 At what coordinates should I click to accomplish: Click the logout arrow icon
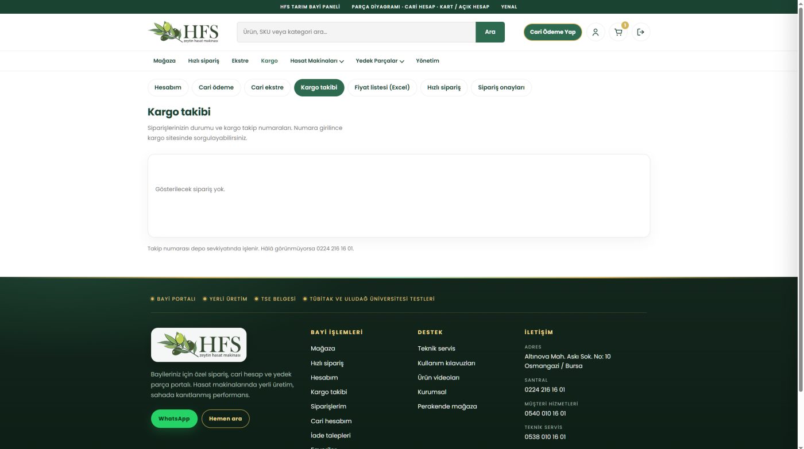(x=641, y=32)
